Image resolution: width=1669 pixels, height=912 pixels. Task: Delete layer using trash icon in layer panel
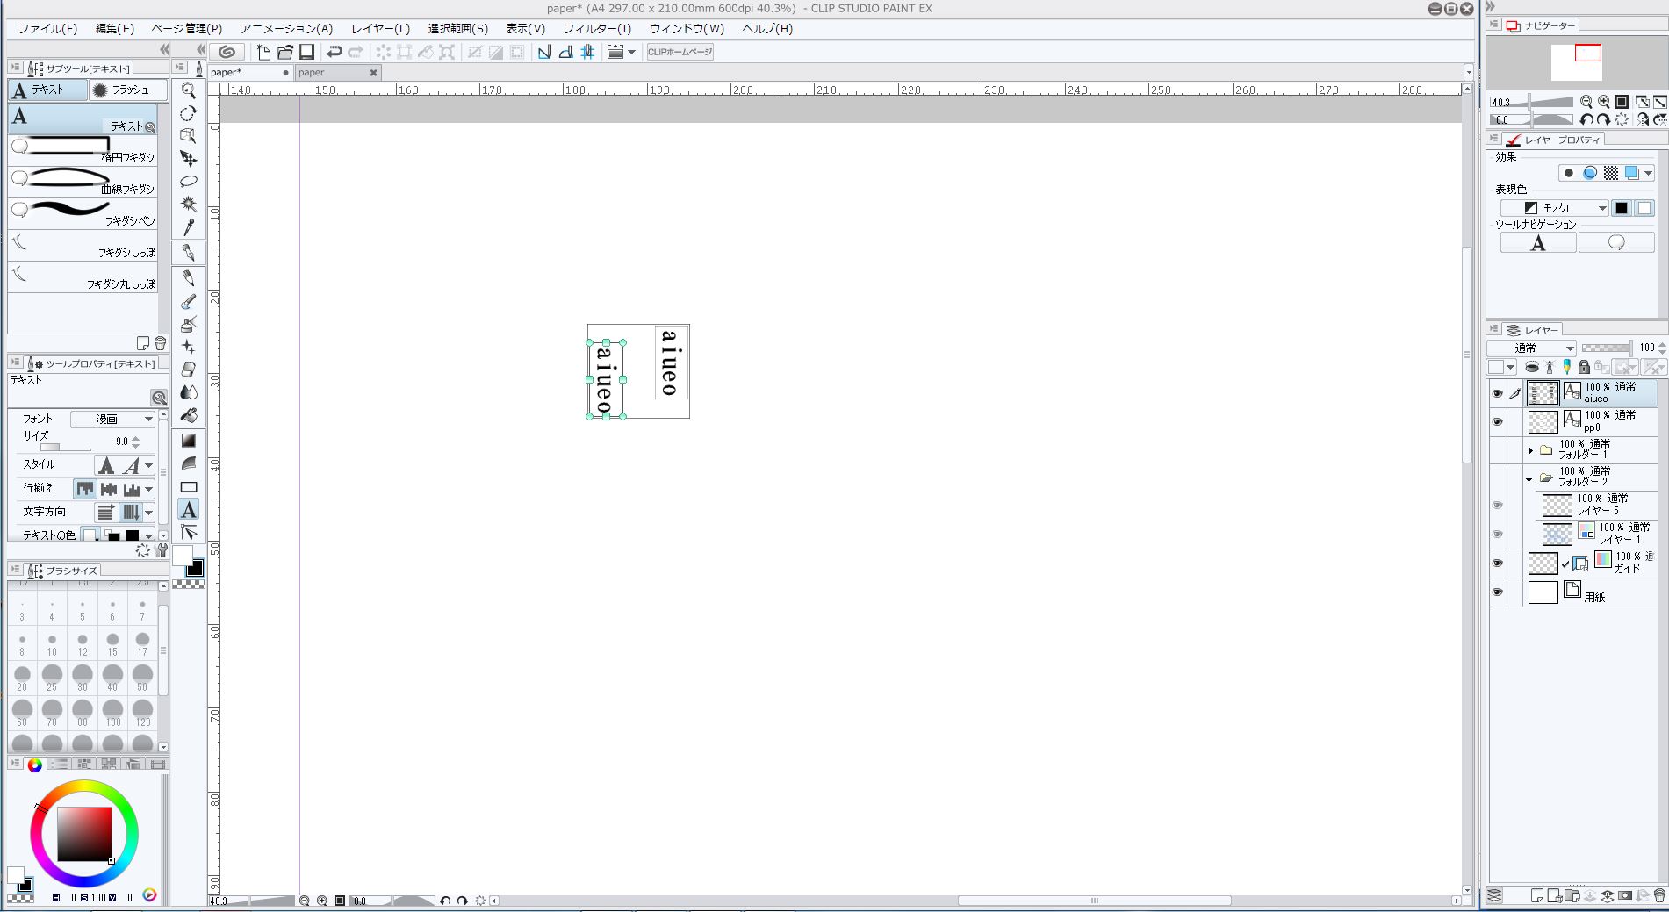[1659, 896]
